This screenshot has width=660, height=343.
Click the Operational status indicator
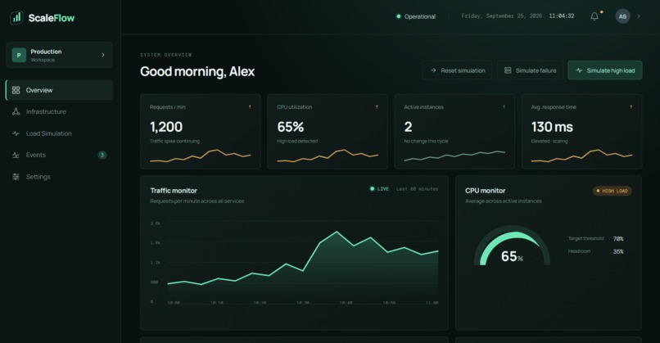click(416, 16)
